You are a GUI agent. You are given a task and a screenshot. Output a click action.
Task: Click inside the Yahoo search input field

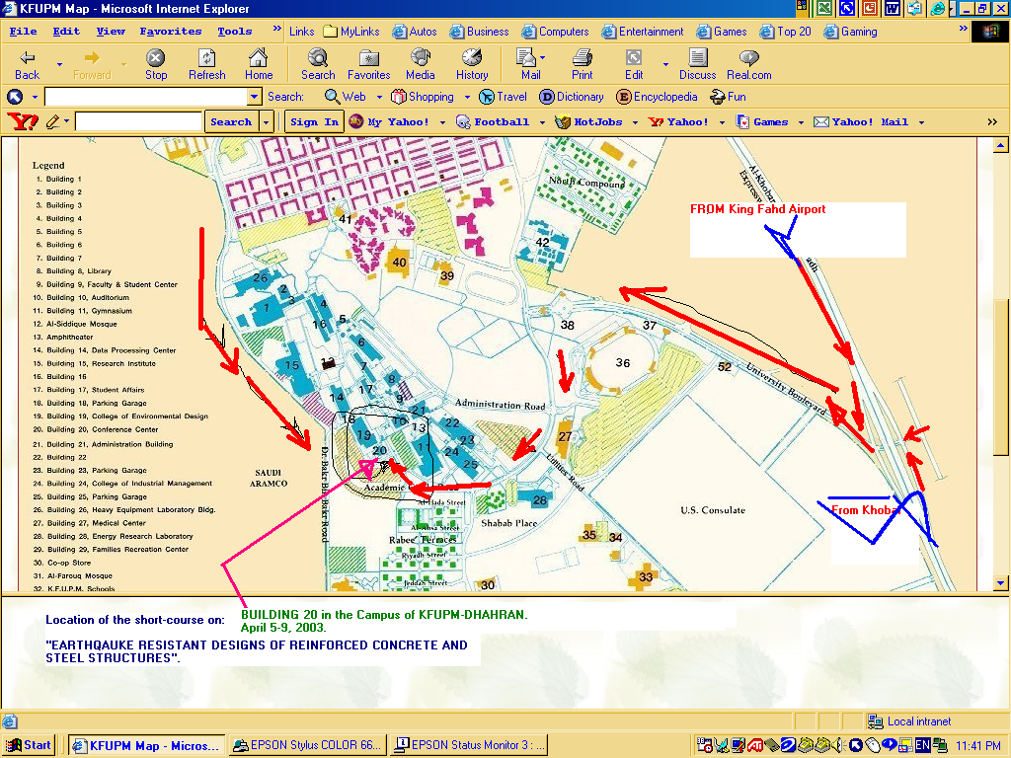[x=138, y=122]
